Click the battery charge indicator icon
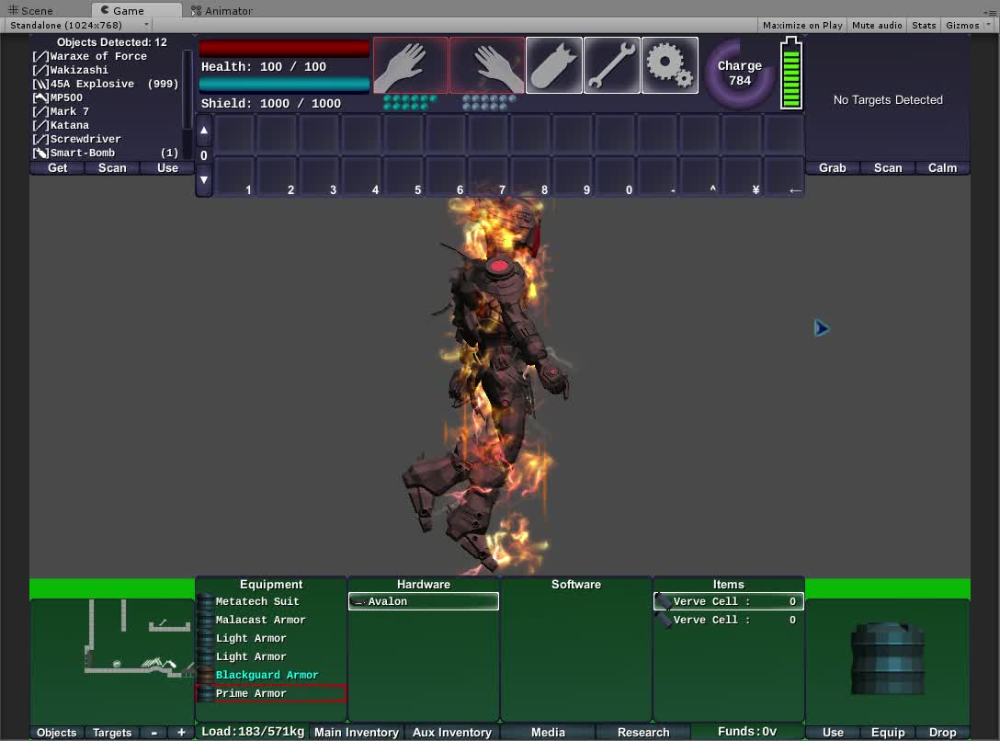The image size is (1000, 741). pos(790,74)
